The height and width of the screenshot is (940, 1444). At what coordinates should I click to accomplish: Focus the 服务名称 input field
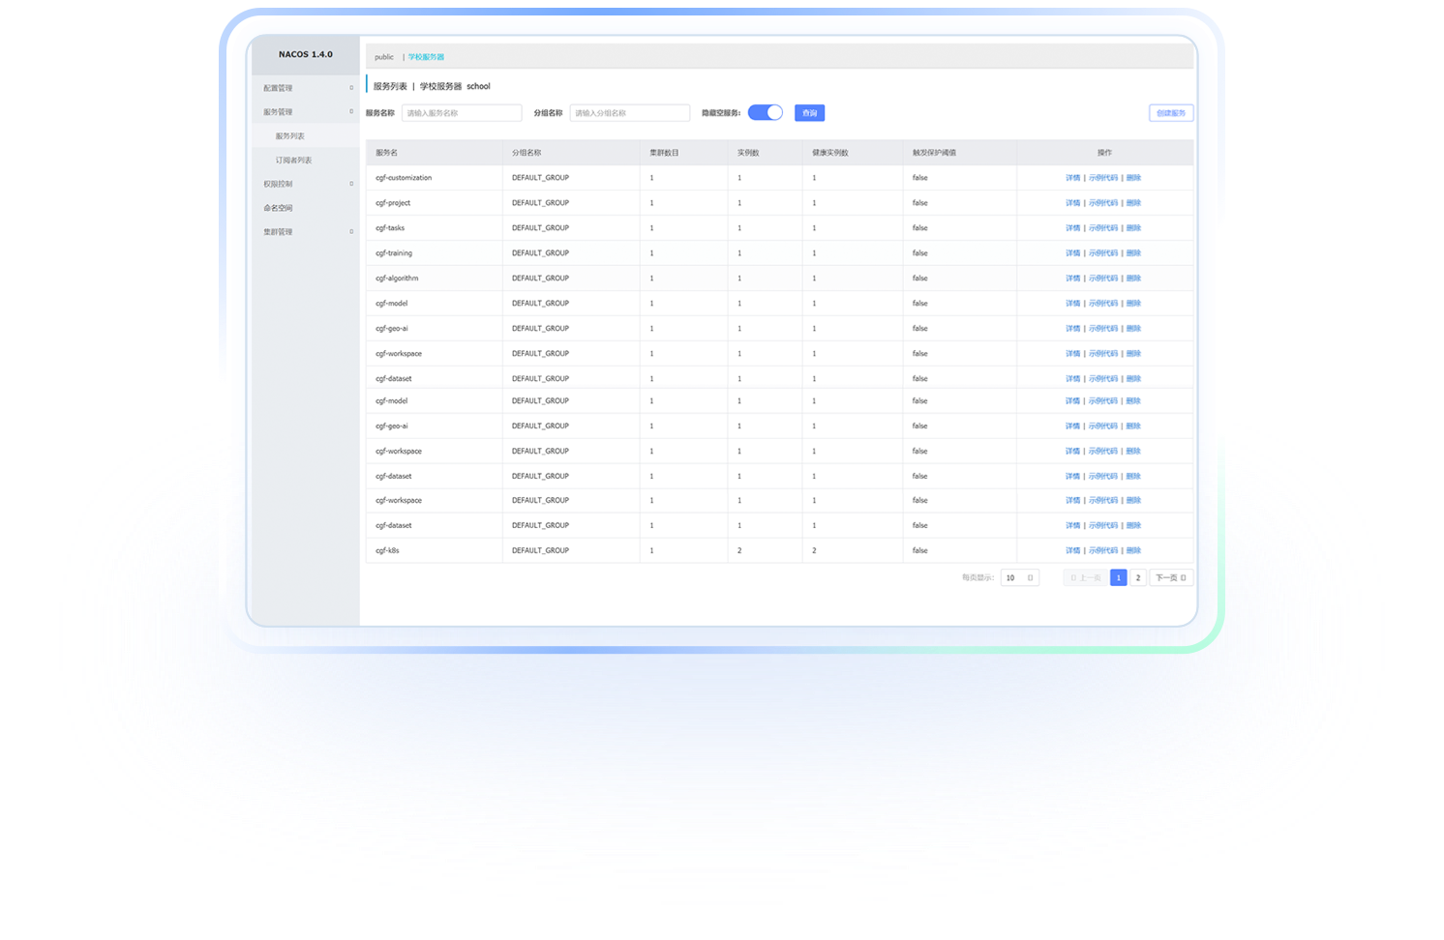(x=462, y=113)
